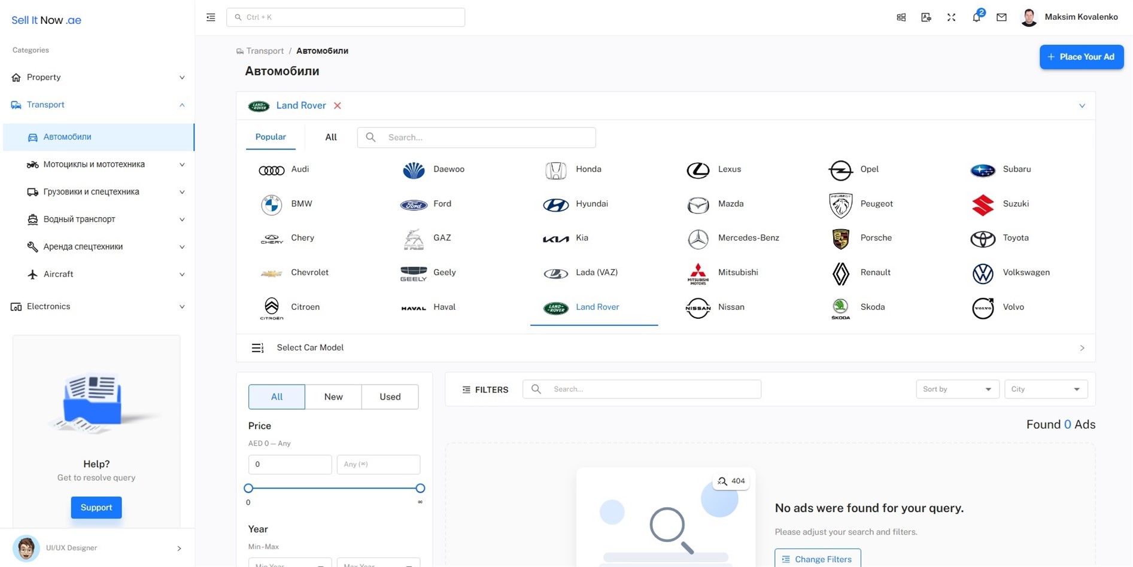1133x567 pixels.
Task: Expand the Property category
Action: pos(99,77)
